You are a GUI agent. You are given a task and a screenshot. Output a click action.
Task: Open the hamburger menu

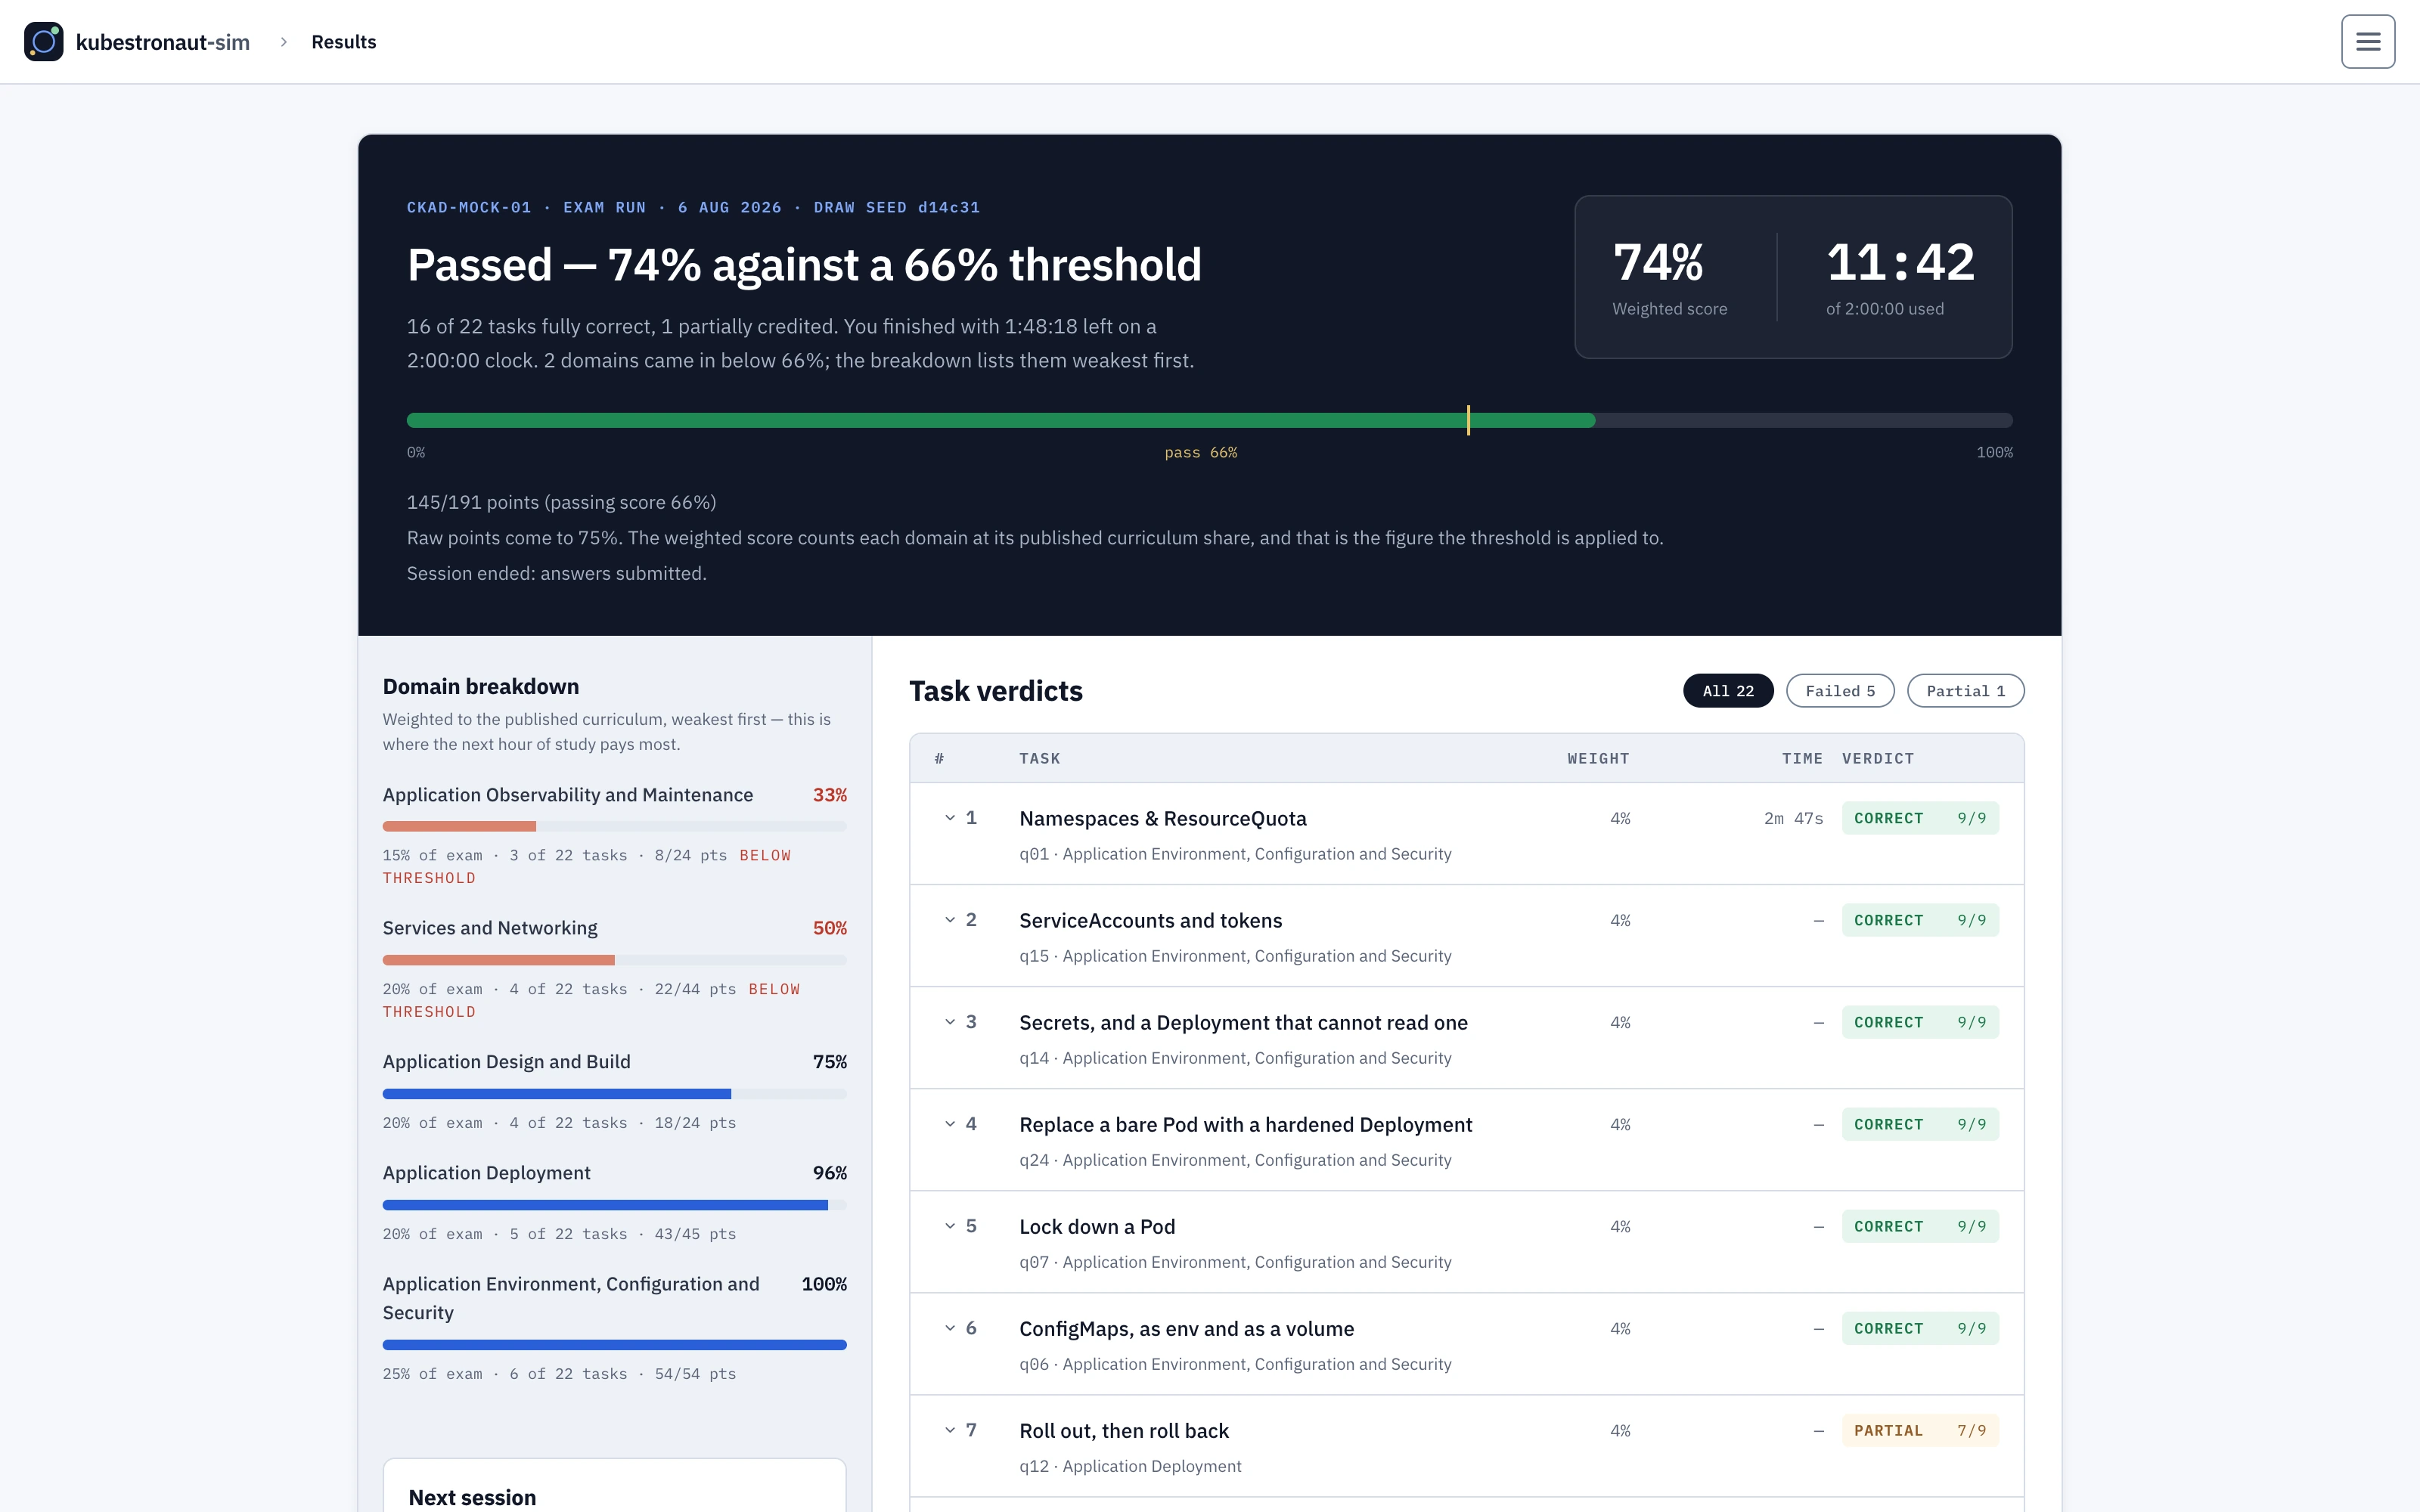pos(2367,41)
